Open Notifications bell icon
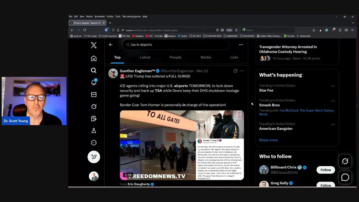Image resolution: width=359 pixels, height=202 pixels. point(94,82)
